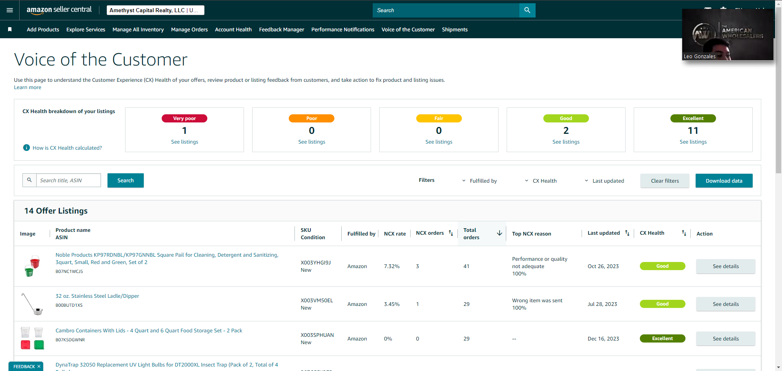Screen dimensions: 782x371
Task: Click Wrong item was sent NCX reason
Action: point(537,300)
